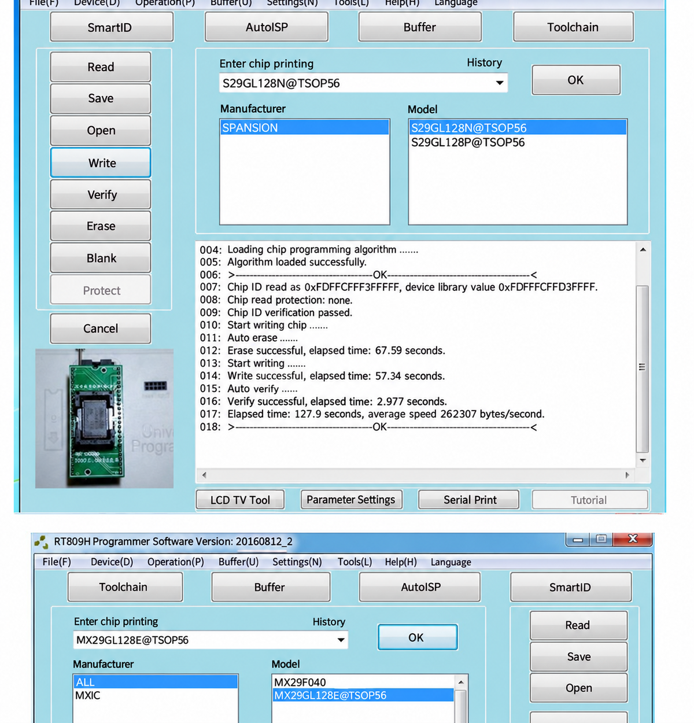The height and width of the screenshot is (723, 694).
Task: Click Save button in upper window
Action: (101, 98)
